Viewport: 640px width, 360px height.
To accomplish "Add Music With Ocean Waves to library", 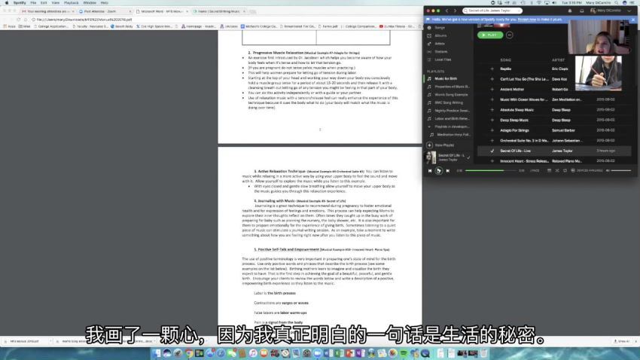I will [x=492, y=99].
